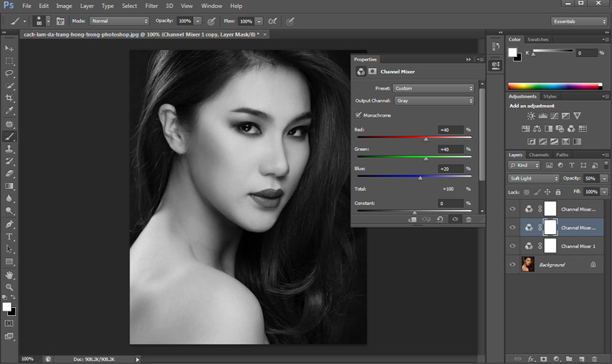Select the Type tool

coord(9,236)
